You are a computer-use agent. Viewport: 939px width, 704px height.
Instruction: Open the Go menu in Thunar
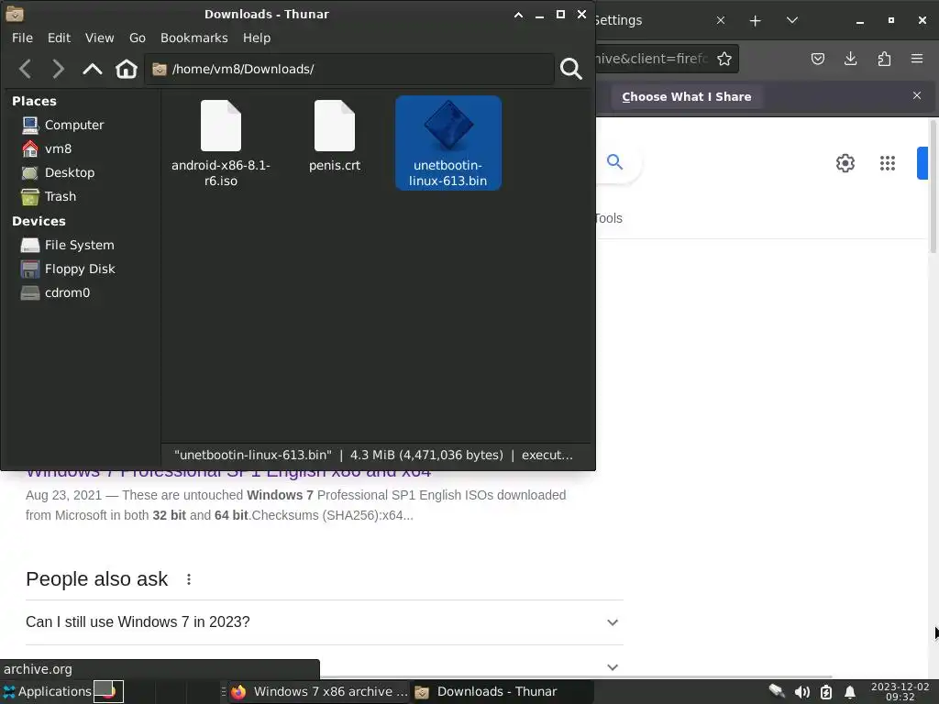coord(138,38)
